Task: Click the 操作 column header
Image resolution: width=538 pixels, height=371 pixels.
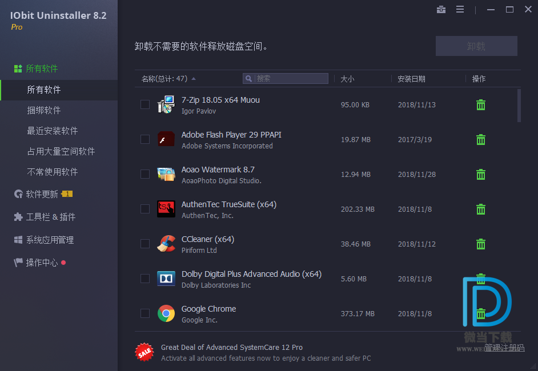Action: [479, 79]
